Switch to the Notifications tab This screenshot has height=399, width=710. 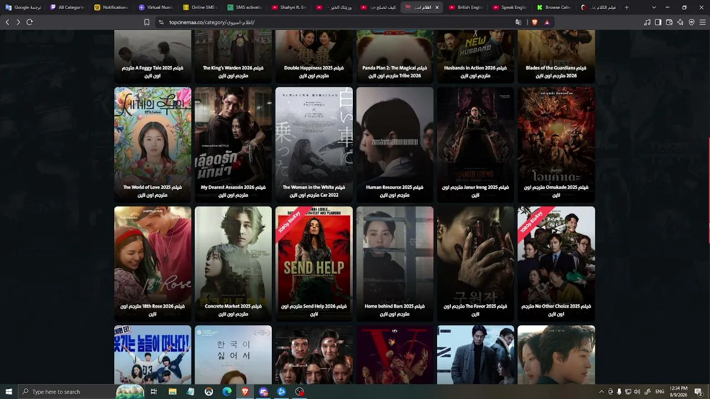[x=112, y=7]
